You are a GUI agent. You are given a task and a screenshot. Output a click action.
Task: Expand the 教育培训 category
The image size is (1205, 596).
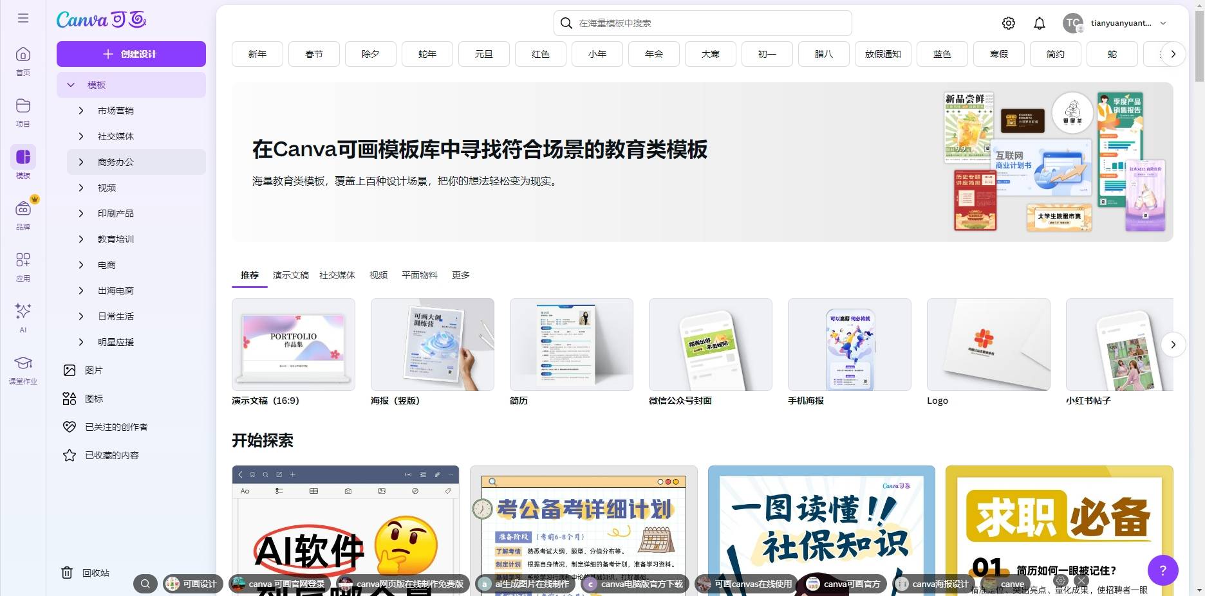81,239
